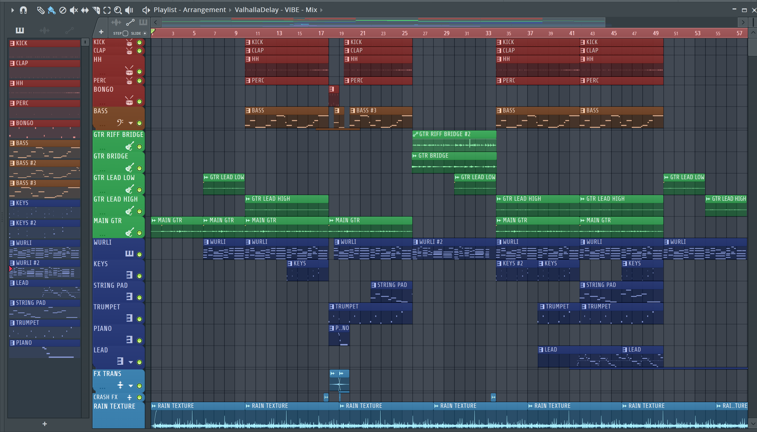Mute the MAIN GTR track LED
Screen dimensions: 757x432
click(x=139, y=233)
